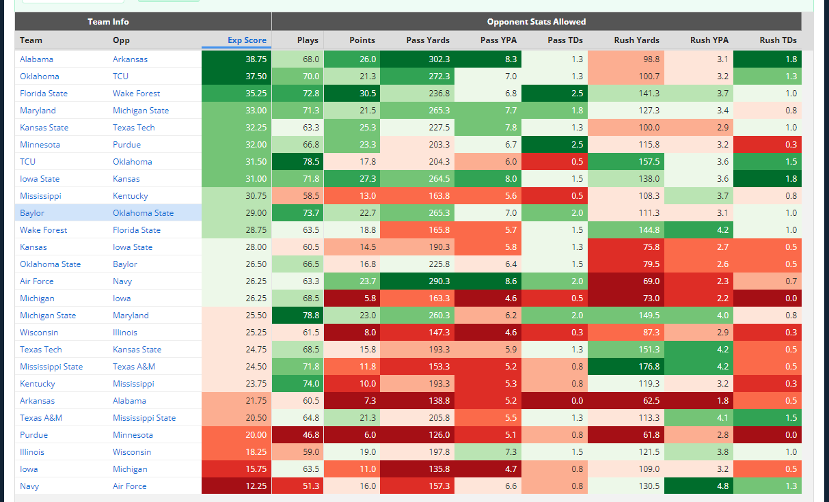
Task: Open Michigan State opponent link in Maryland row
Action: click(141, 111)
